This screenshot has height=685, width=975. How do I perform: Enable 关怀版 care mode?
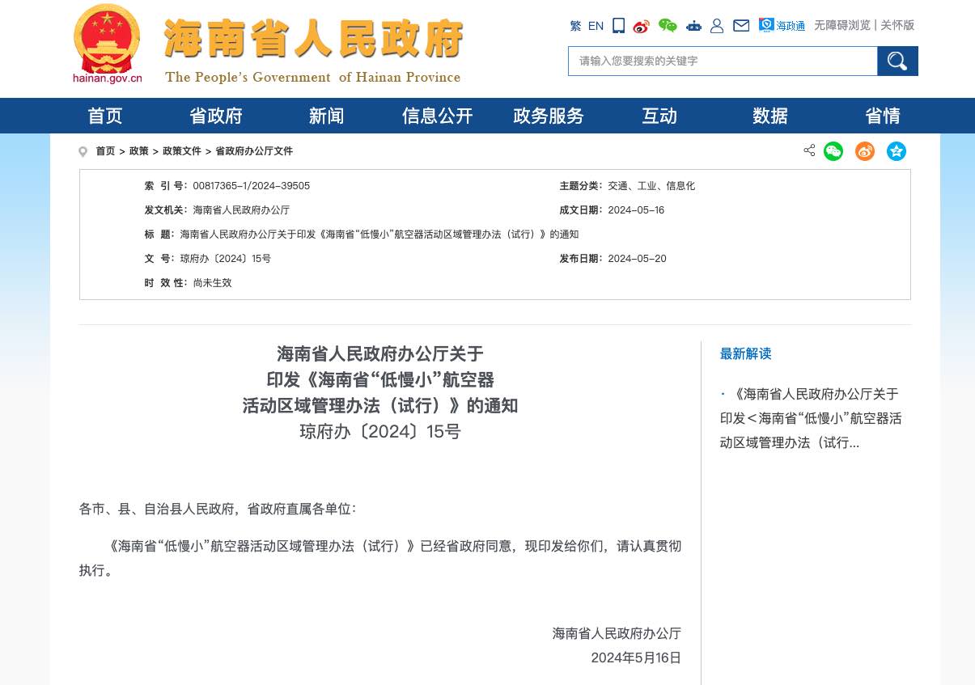click(x=897, y=25)
